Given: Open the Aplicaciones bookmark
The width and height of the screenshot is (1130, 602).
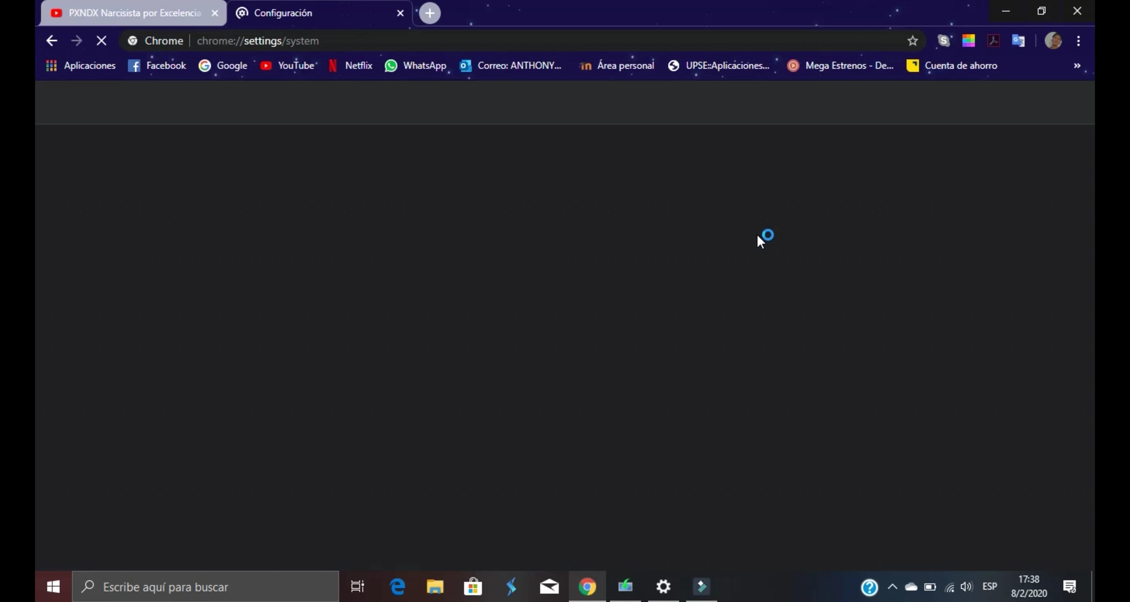Looking at the screenshot, I should [81, 66].
